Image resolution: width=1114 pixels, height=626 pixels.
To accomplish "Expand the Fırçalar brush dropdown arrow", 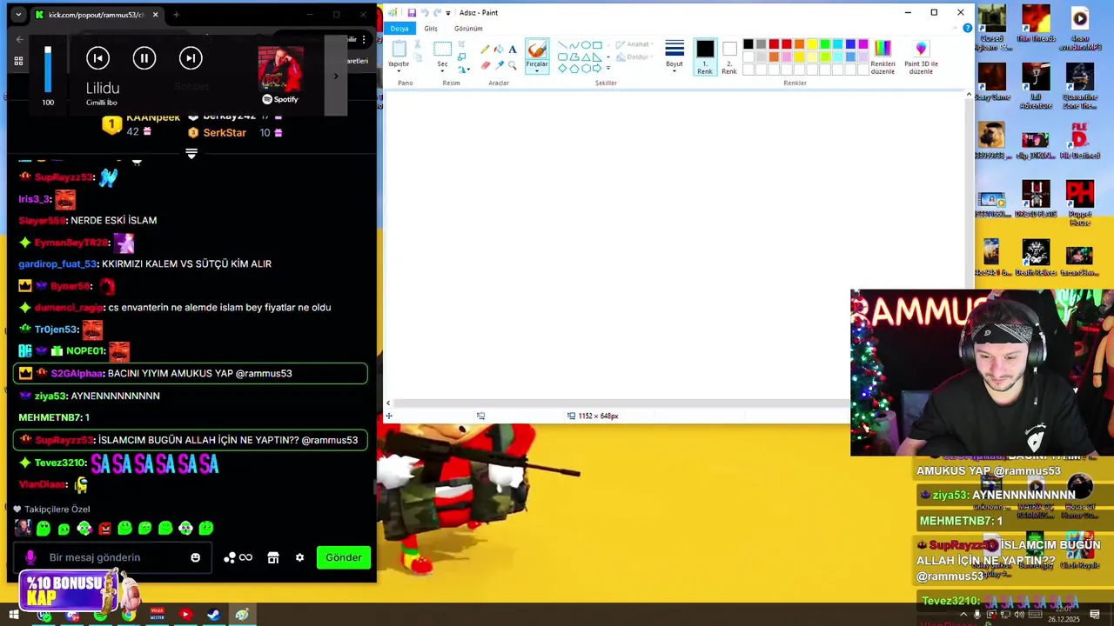I will (537, 71).
